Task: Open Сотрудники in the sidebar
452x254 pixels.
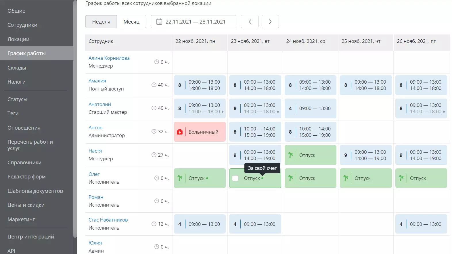Action: (x=22, y=25)
